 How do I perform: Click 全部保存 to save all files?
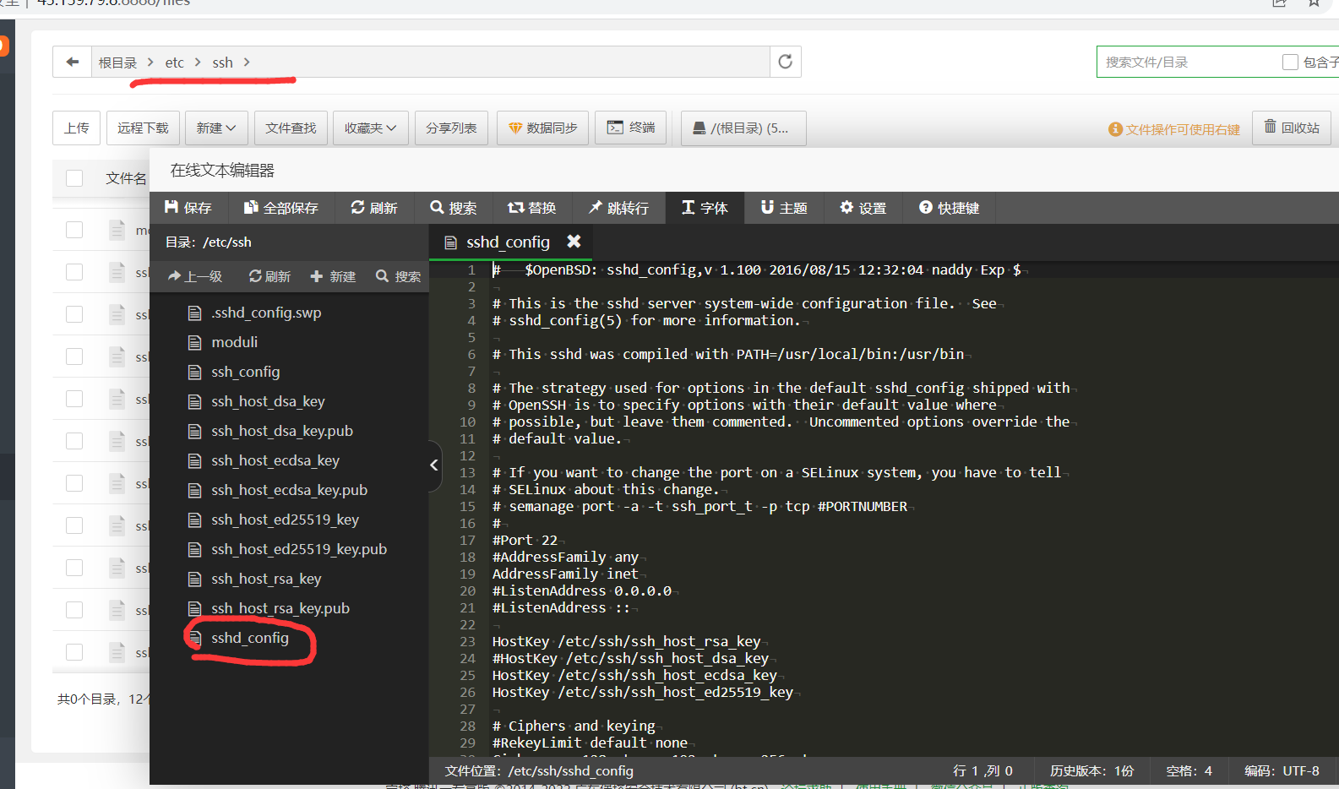[x=280, y=208]
